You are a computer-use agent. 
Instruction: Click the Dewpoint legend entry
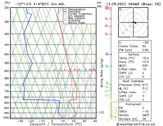pos(74,12)
